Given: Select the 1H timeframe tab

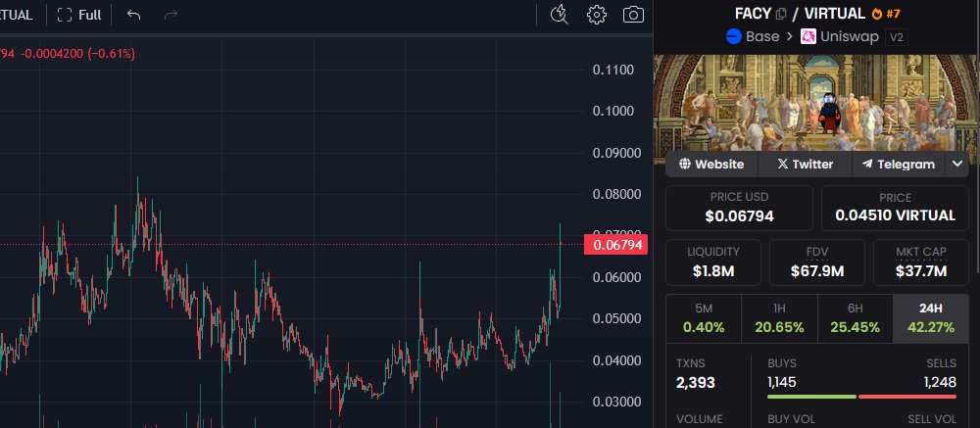Looking at the screenshot, I should 779,318.
